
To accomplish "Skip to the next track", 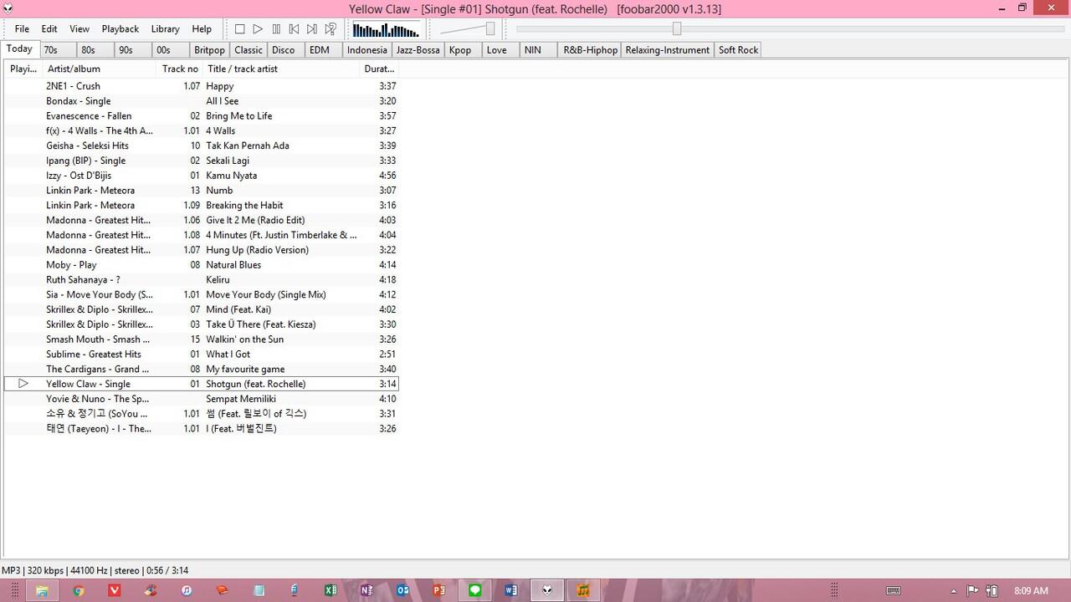I will 312,29.
